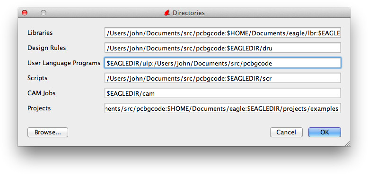This screenshot has height=174, width=368.
Task: Focus the User Language Programs field
Action: coord(223,63)
